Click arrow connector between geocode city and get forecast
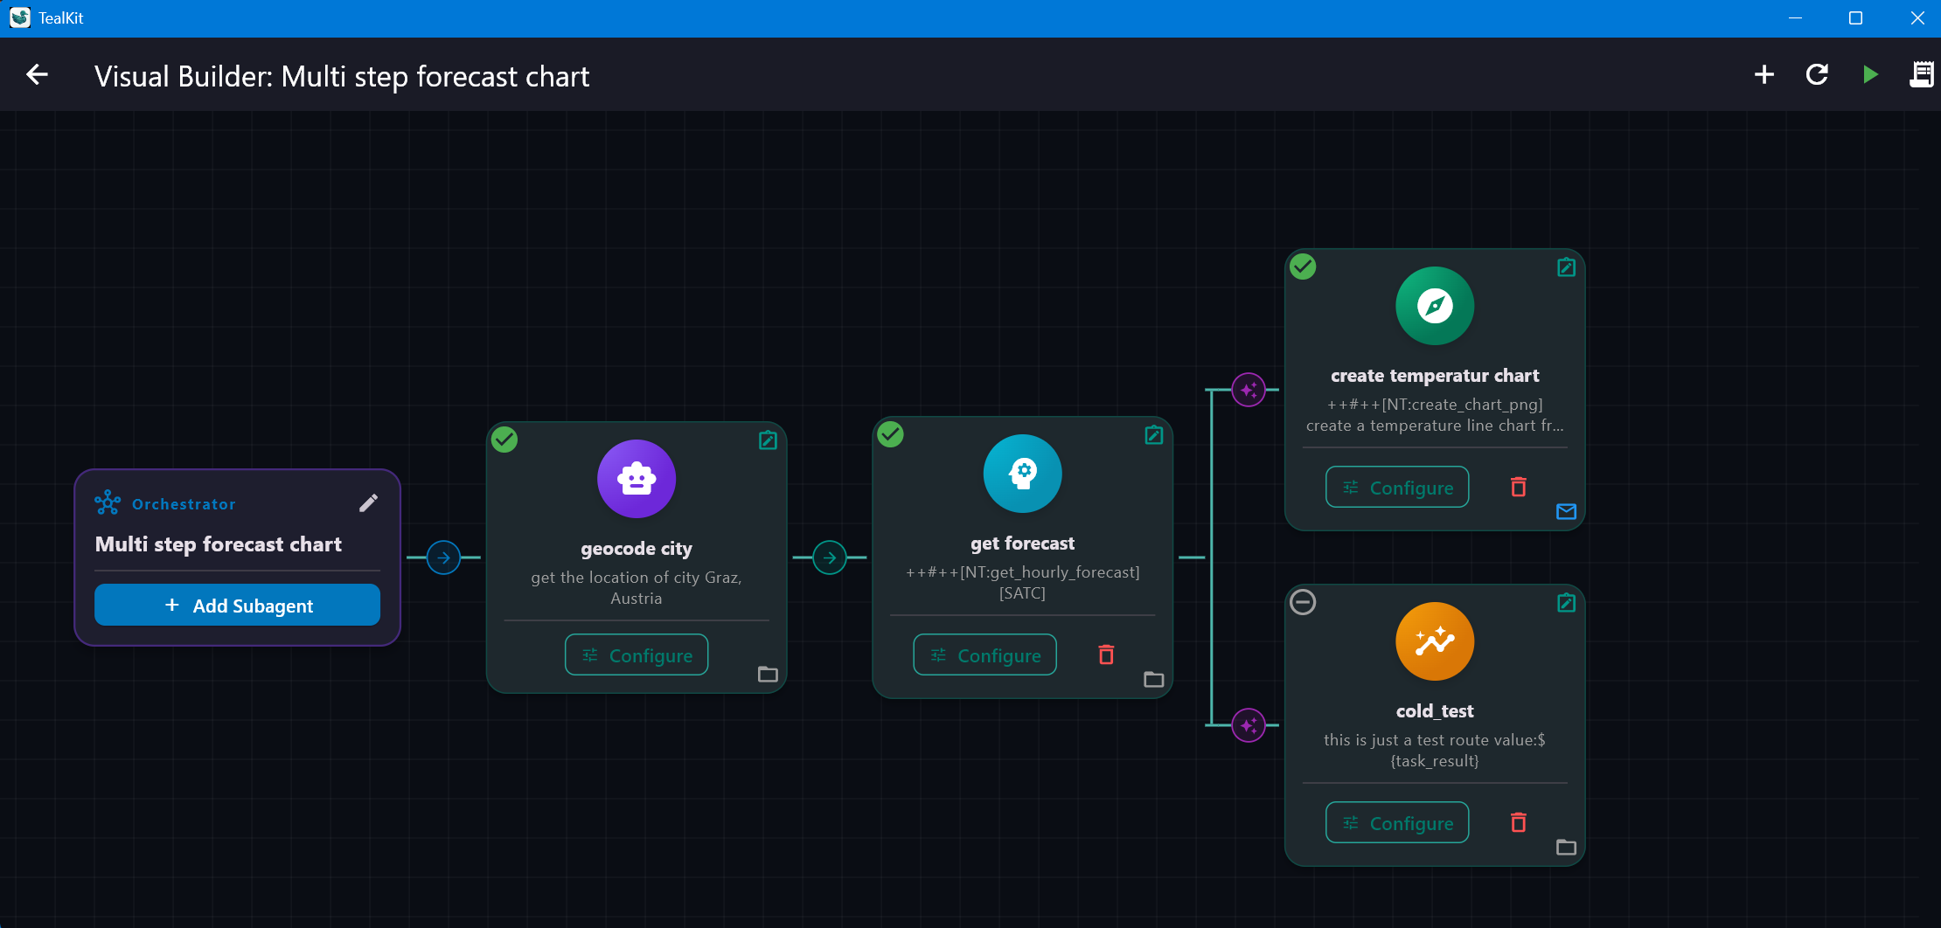The width and height of the screenshot is (1941, 928). click(x=830, y=557)
